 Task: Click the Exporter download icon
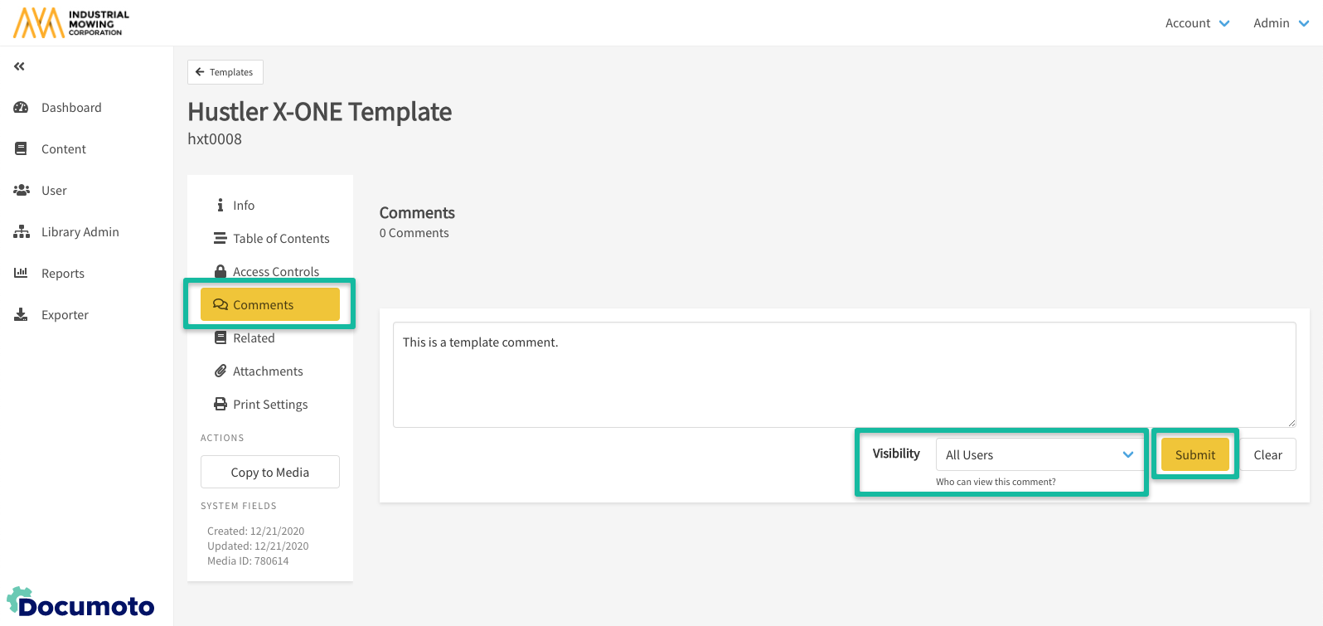tap(22, 315)
